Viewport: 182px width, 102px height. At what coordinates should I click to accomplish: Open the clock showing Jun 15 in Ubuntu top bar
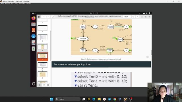coord(94,13)
